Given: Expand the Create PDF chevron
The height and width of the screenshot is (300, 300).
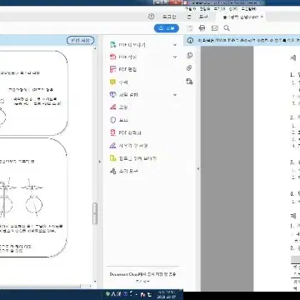Looking at the screenshot, I should click(x=175, y=57).
